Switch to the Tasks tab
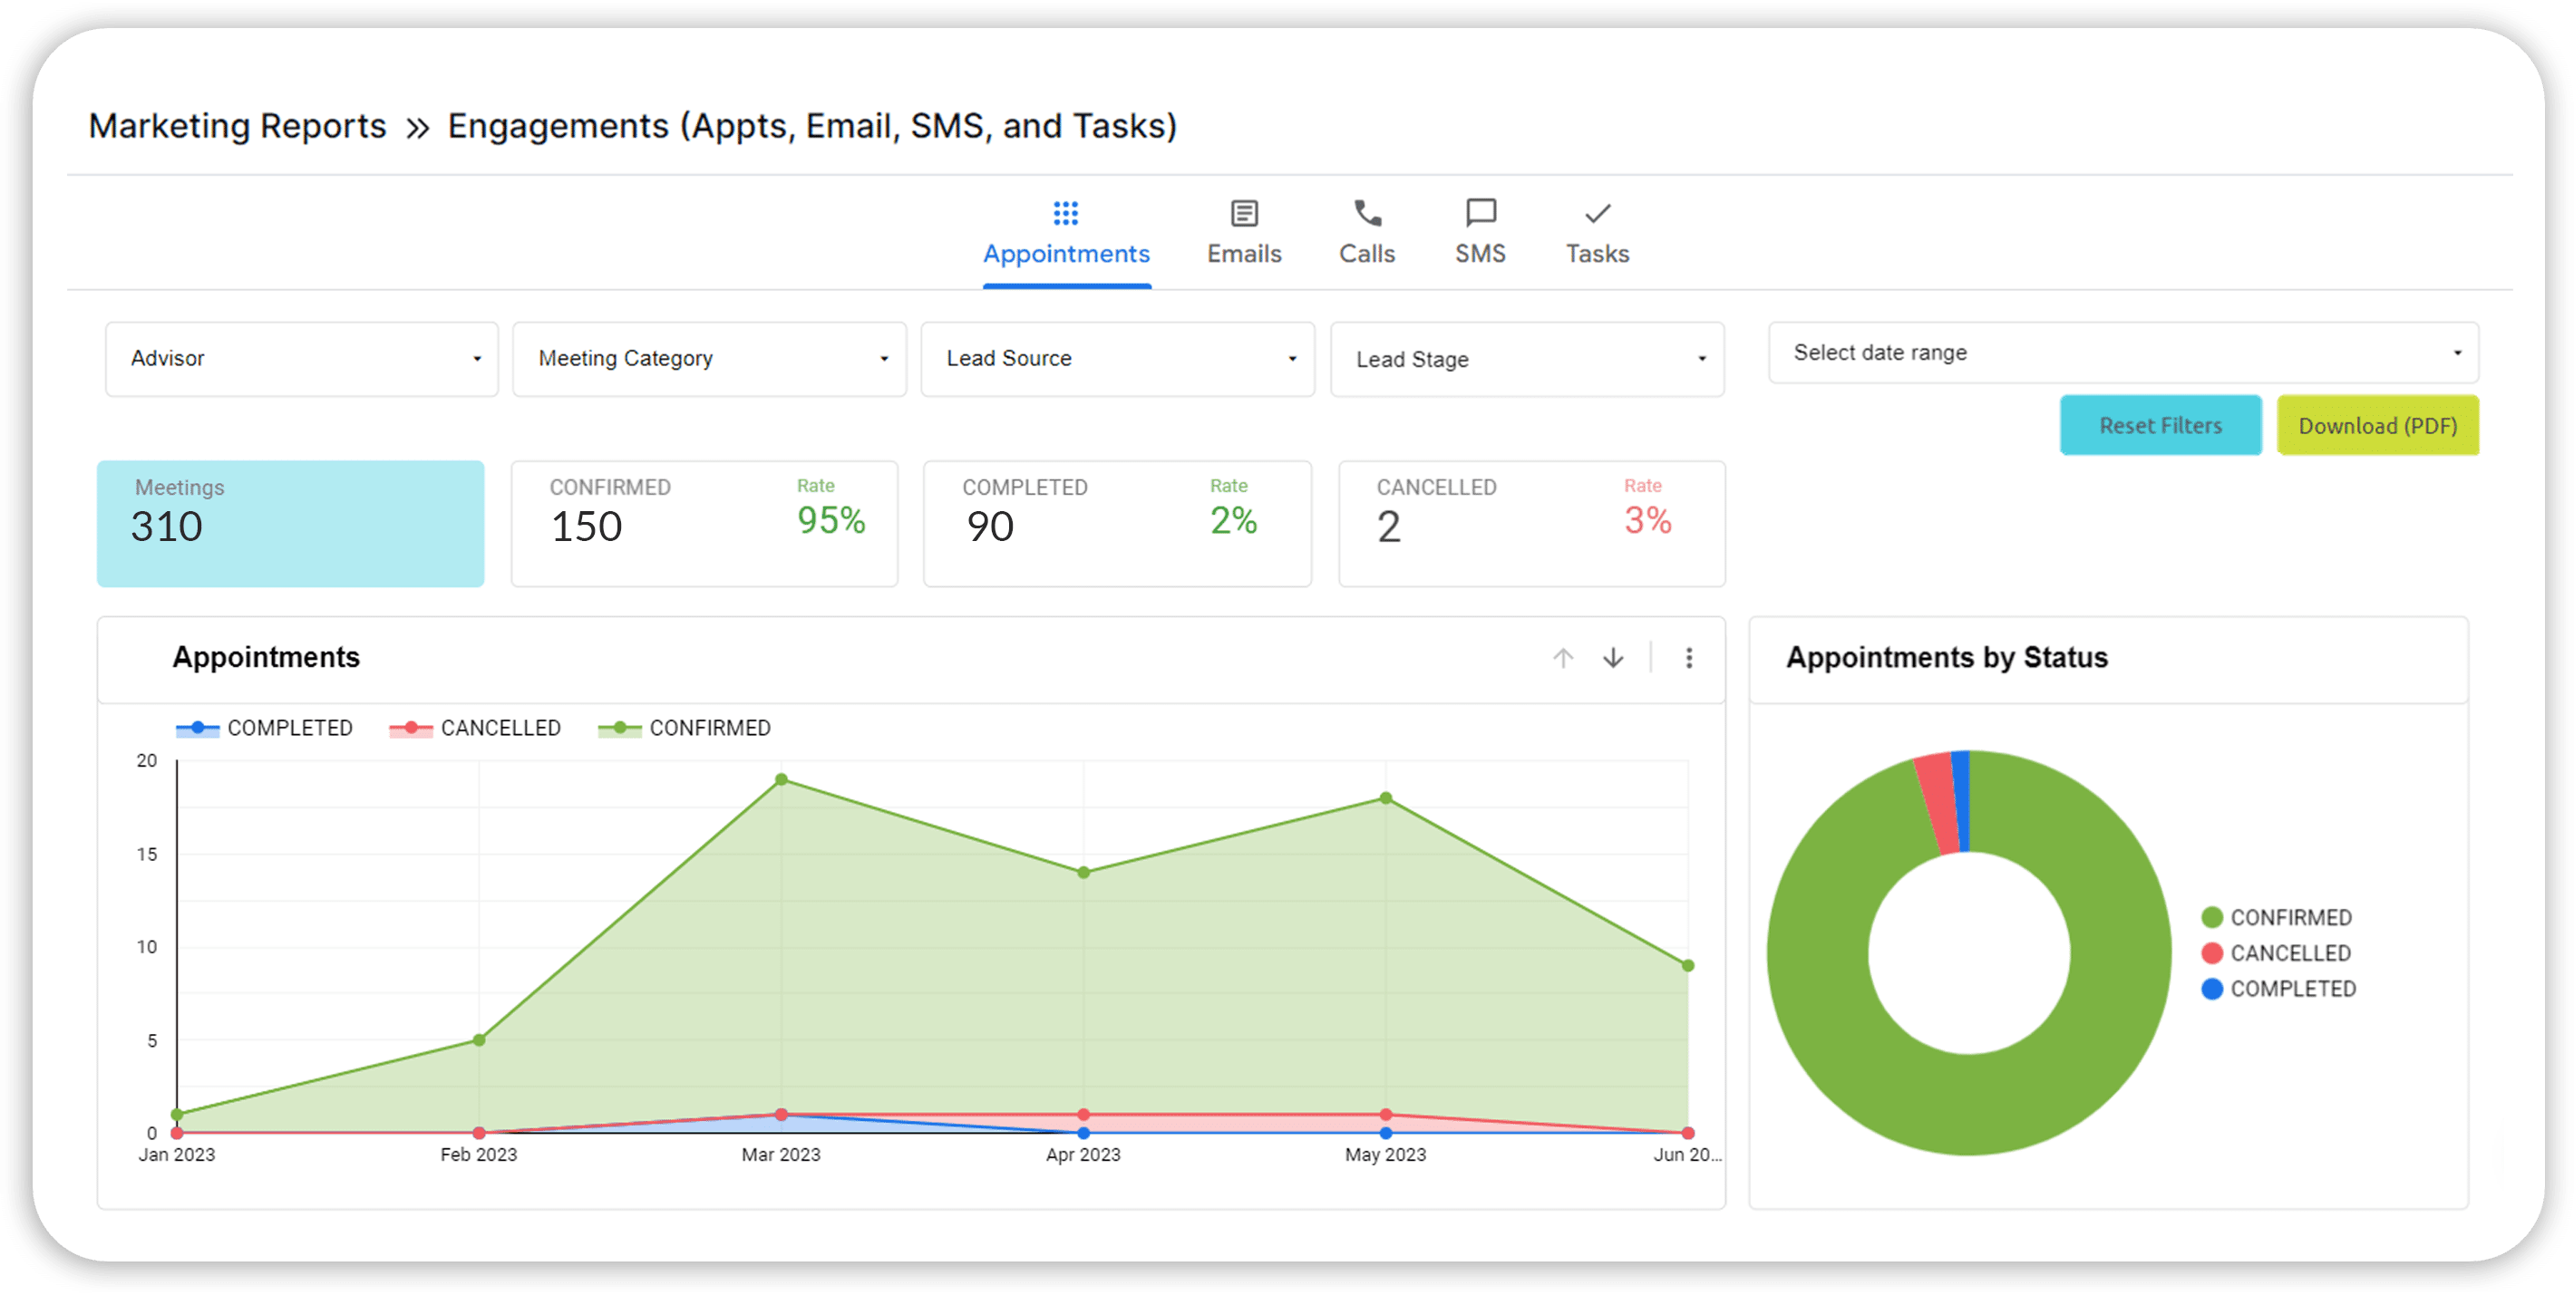2574x1295 pixels. [x=1597, y=254]
